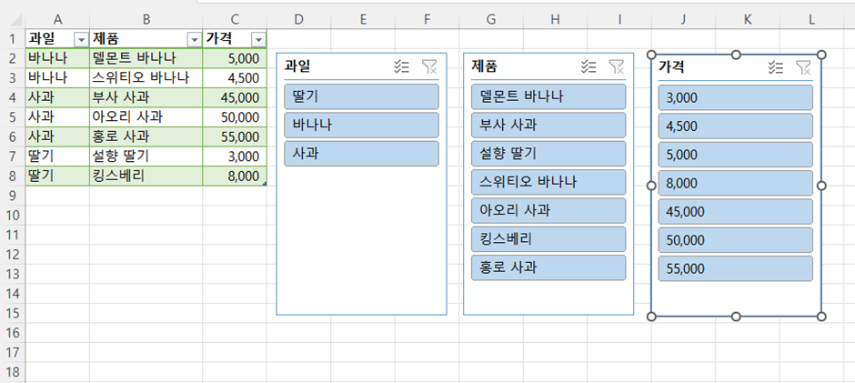The height and width of the screenshot is (383, 855).
Task: Toggle multi-select in the 제품 slicer
Action: click(588, 67)
